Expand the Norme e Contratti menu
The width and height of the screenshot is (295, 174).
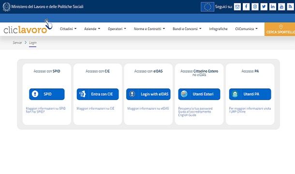click(149, 29)
